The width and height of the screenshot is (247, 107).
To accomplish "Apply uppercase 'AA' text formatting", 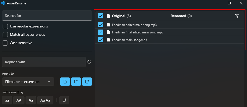I will [19, 100].
